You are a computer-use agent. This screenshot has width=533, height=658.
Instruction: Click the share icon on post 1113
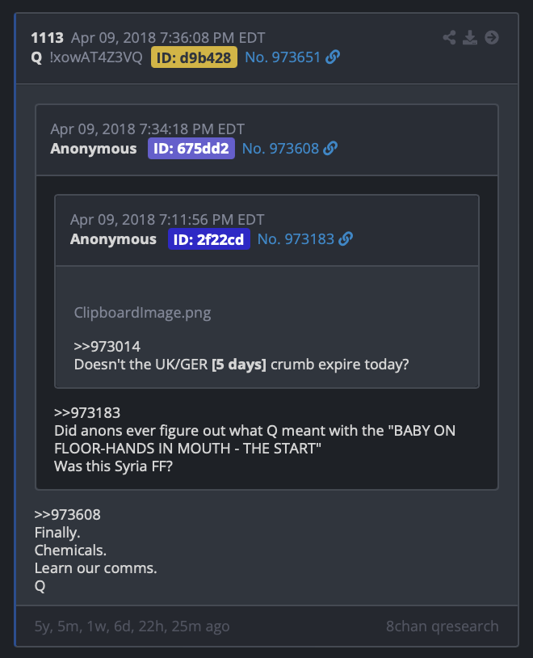point(449,37)
